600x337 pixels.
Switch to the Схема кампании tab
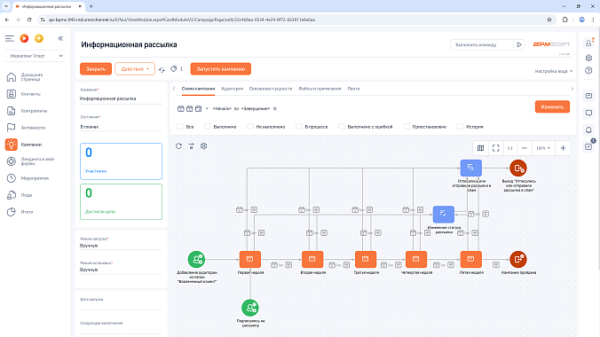point(198,89)
